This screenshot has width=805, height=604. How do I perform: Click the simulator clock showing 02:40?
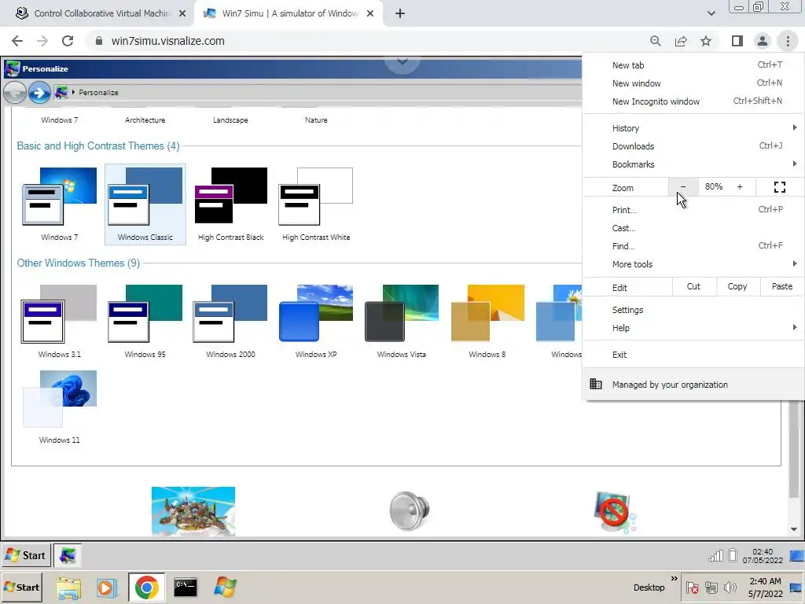click(x=763, y=556)
